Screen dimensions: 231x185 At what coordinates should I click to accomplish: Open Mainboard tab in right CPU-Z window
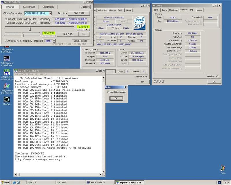[x=174, y=10]
